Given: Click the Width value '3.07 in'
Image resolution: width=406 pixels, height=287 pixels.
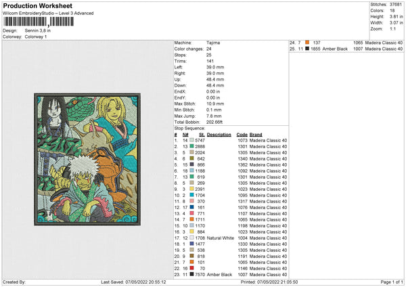Looking at the screenshot, I should click(397, 23).
